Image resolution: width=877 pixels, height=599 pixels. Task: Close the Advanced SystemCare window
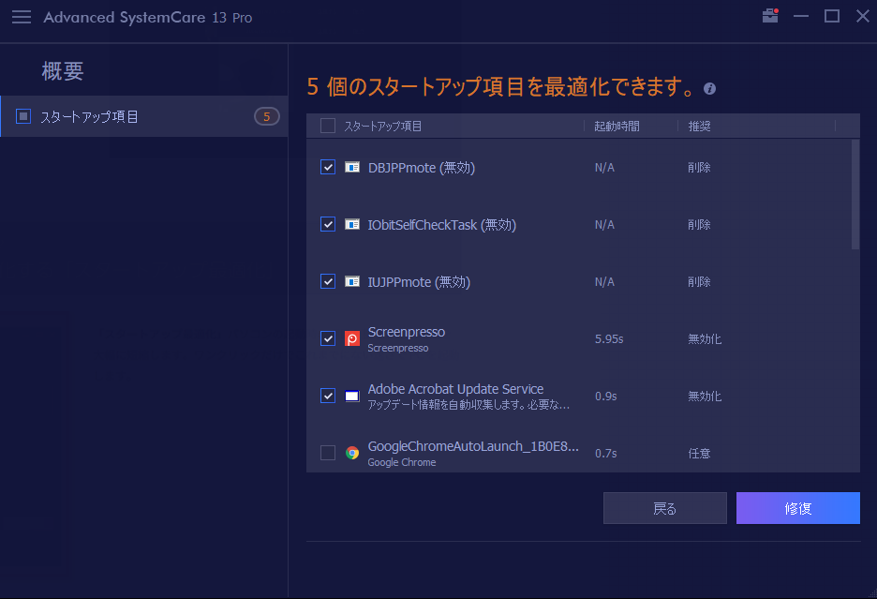coord(863,16)
